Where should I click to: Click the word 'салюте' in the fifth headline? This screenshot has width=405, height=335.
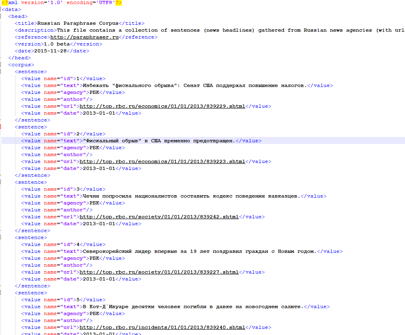tap(290, 307)
